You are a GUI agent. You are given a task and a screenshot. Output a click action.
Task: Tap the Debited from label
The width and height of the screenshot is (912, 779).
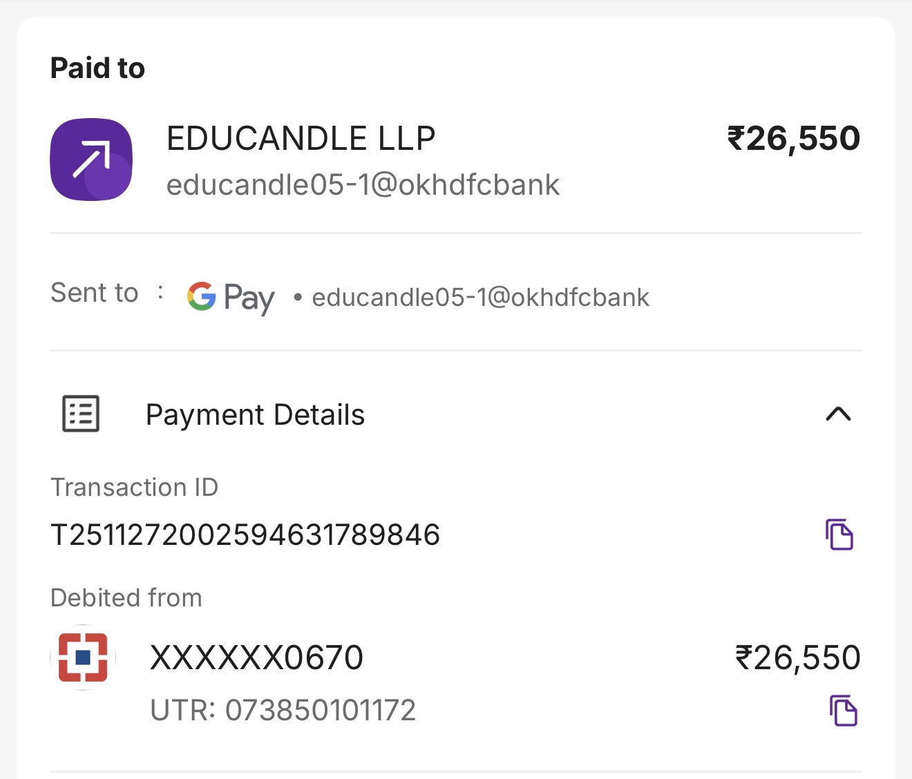(126, 597)
